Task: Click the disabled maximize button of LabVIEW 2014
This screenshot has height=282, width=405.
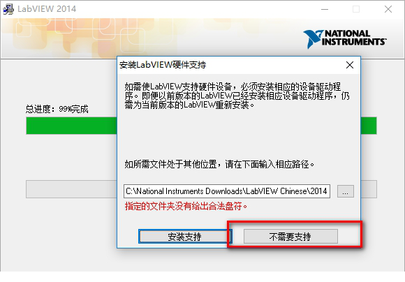Action: pos(356,9)
